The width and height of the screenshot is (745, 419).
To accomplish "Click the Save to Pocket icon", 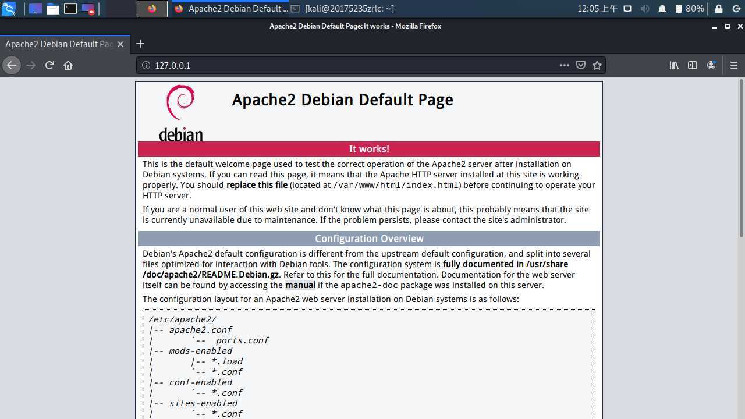I will (x=580, y=65).
